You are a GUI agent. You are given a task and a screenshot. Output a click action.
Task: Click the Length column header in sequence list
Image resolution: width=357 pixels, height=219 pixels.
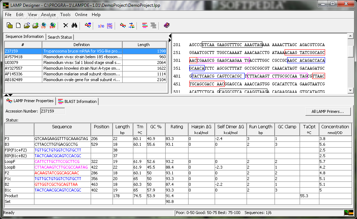pyautogui.click(x=144, y=45)
